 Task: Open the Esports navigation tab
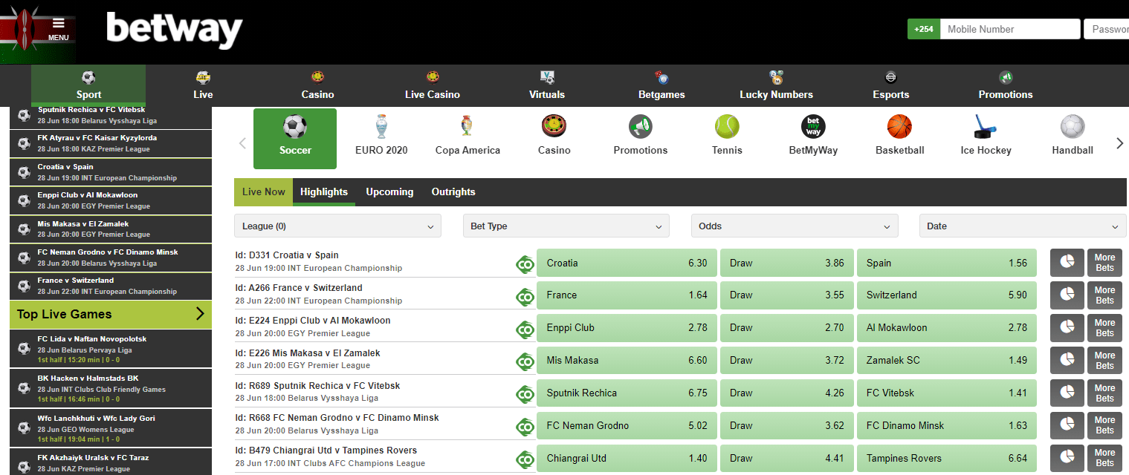890,85
